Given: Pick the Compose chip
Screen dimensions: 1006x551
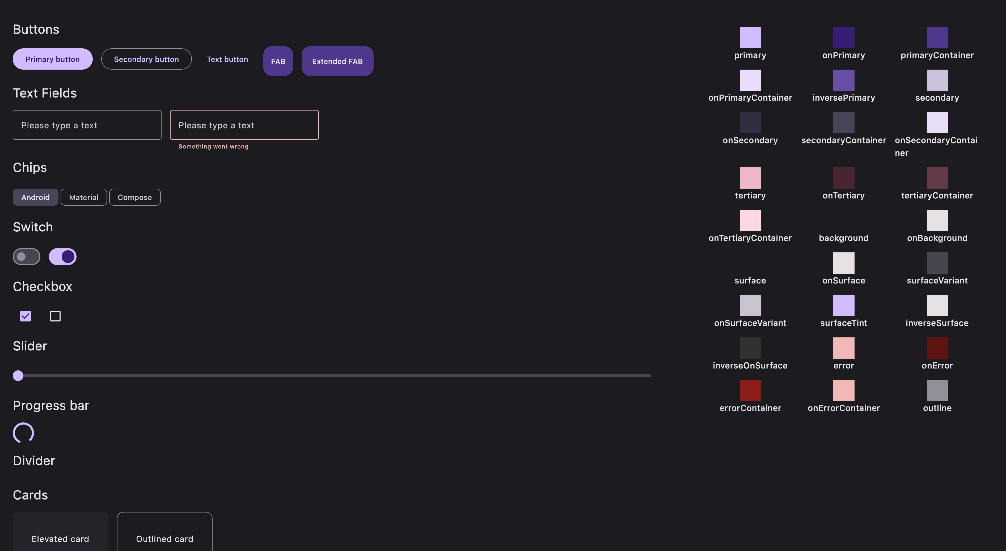Looking at the screenshot, I should (134, 197).
